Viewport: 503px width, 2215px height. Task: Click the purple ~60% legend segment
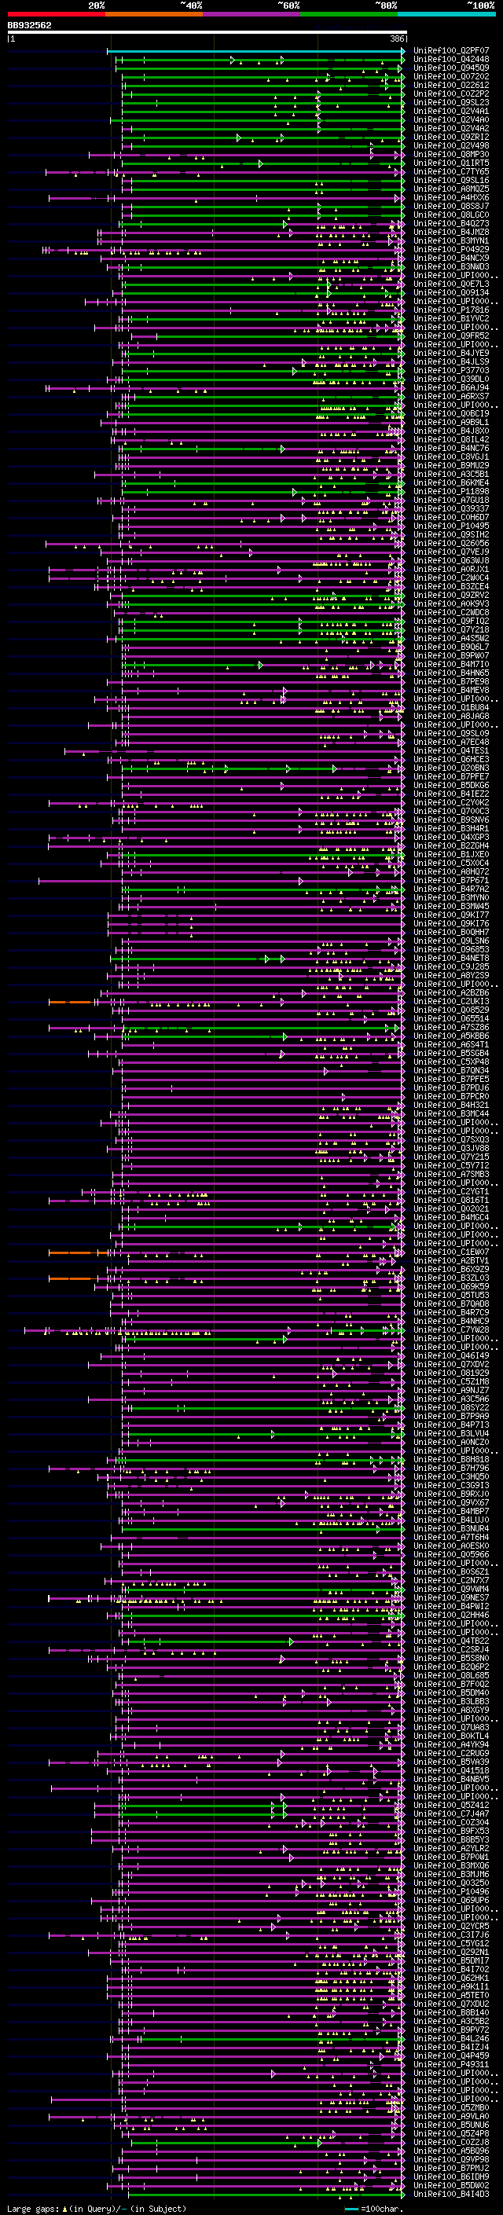click(x=252, y=14)
